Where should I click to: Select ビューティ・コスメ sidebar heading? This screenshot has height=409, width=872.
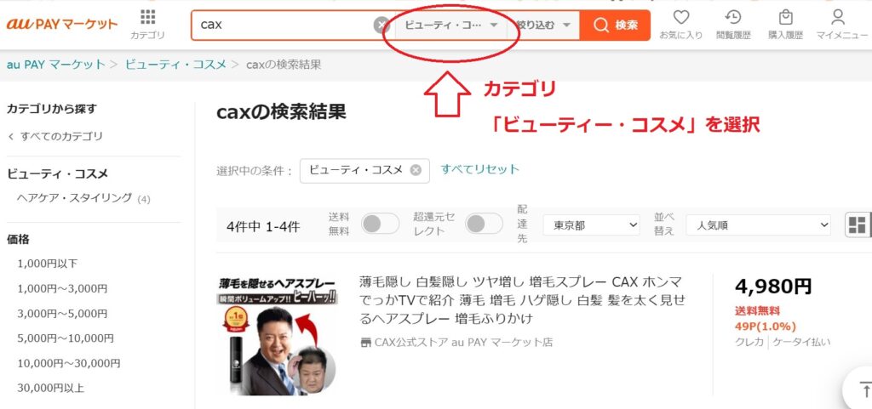(57, 173)
